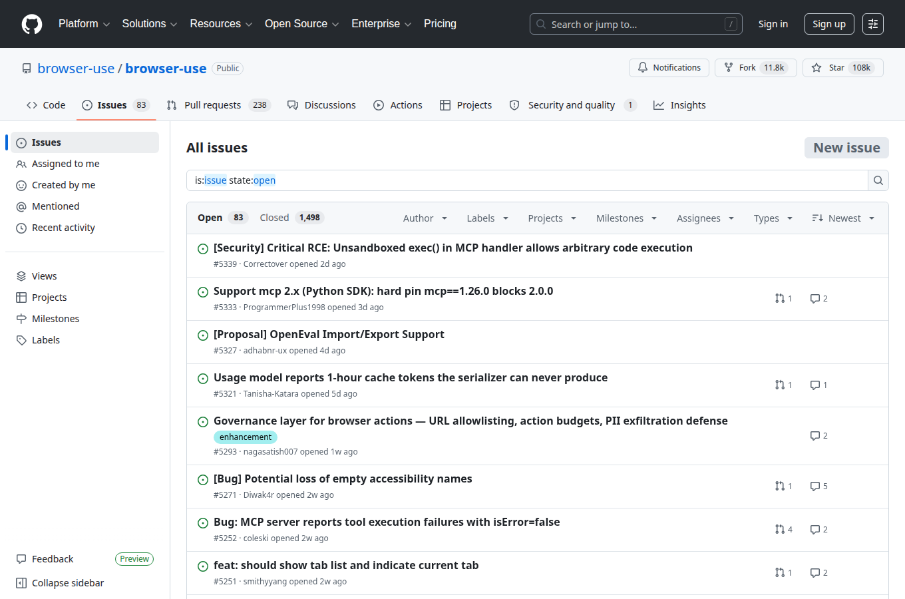Click the Sign up button
This screenshot has width=905, height=599.
click(x=829, y=24)
